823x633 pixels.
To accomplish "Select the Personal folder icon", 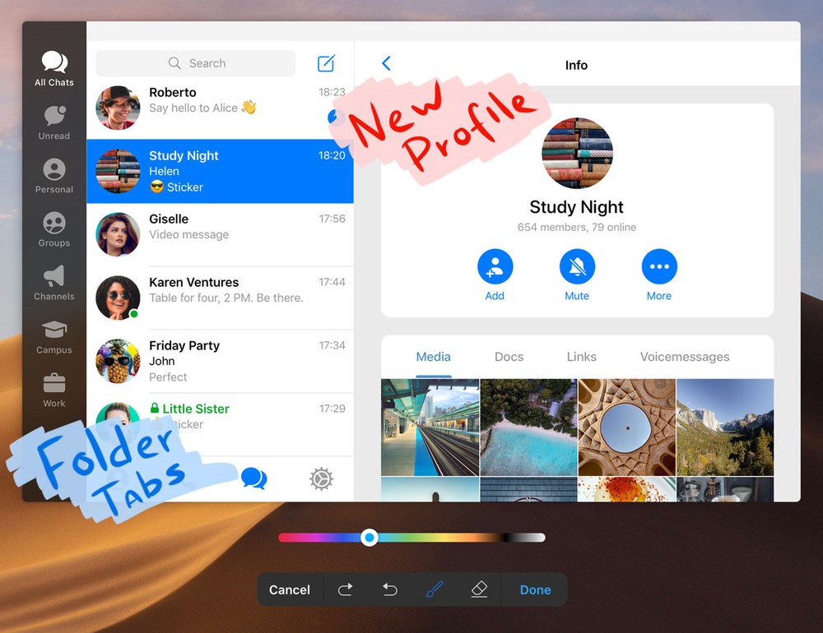I will (x=54, y=175).
